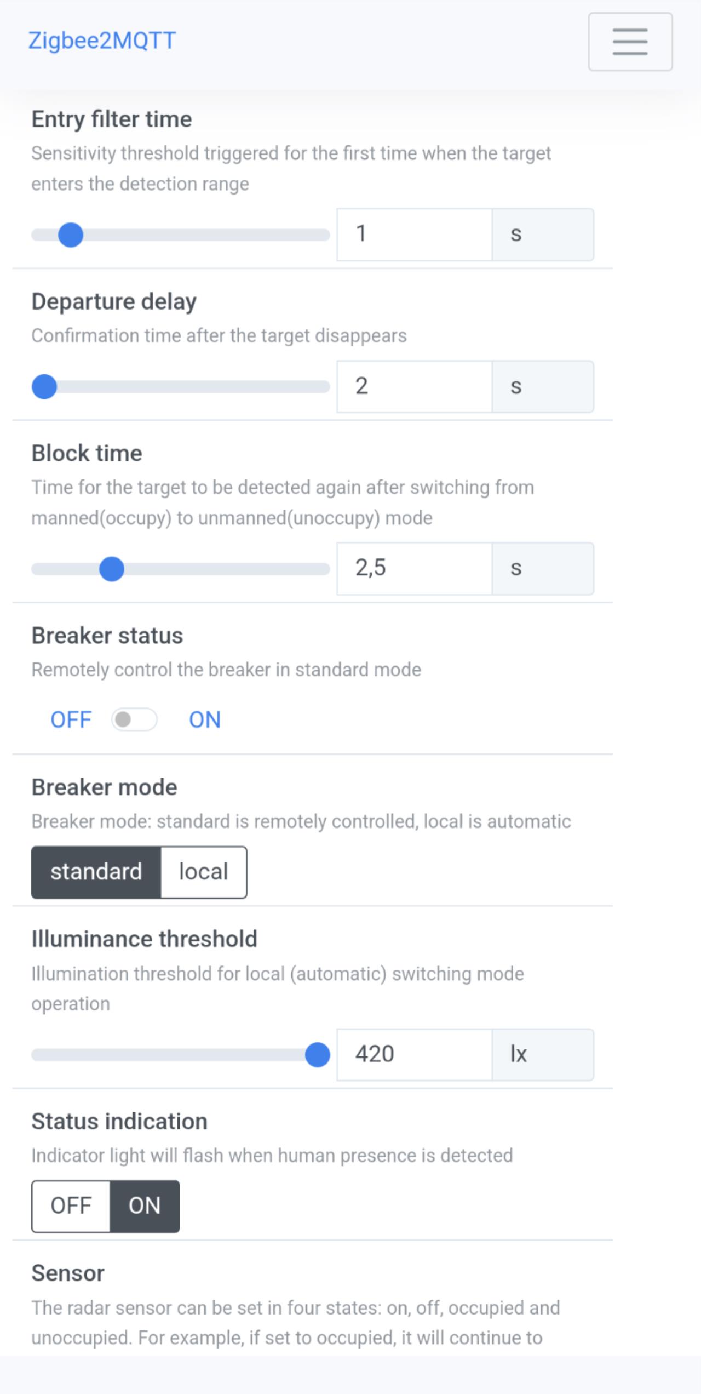Click the Entry filter time slider

point(181,235)
